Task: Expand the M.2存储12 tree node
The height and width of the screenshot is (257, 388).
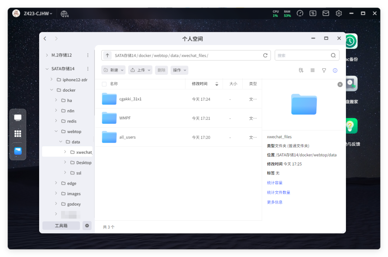Action: click(47, 55)
